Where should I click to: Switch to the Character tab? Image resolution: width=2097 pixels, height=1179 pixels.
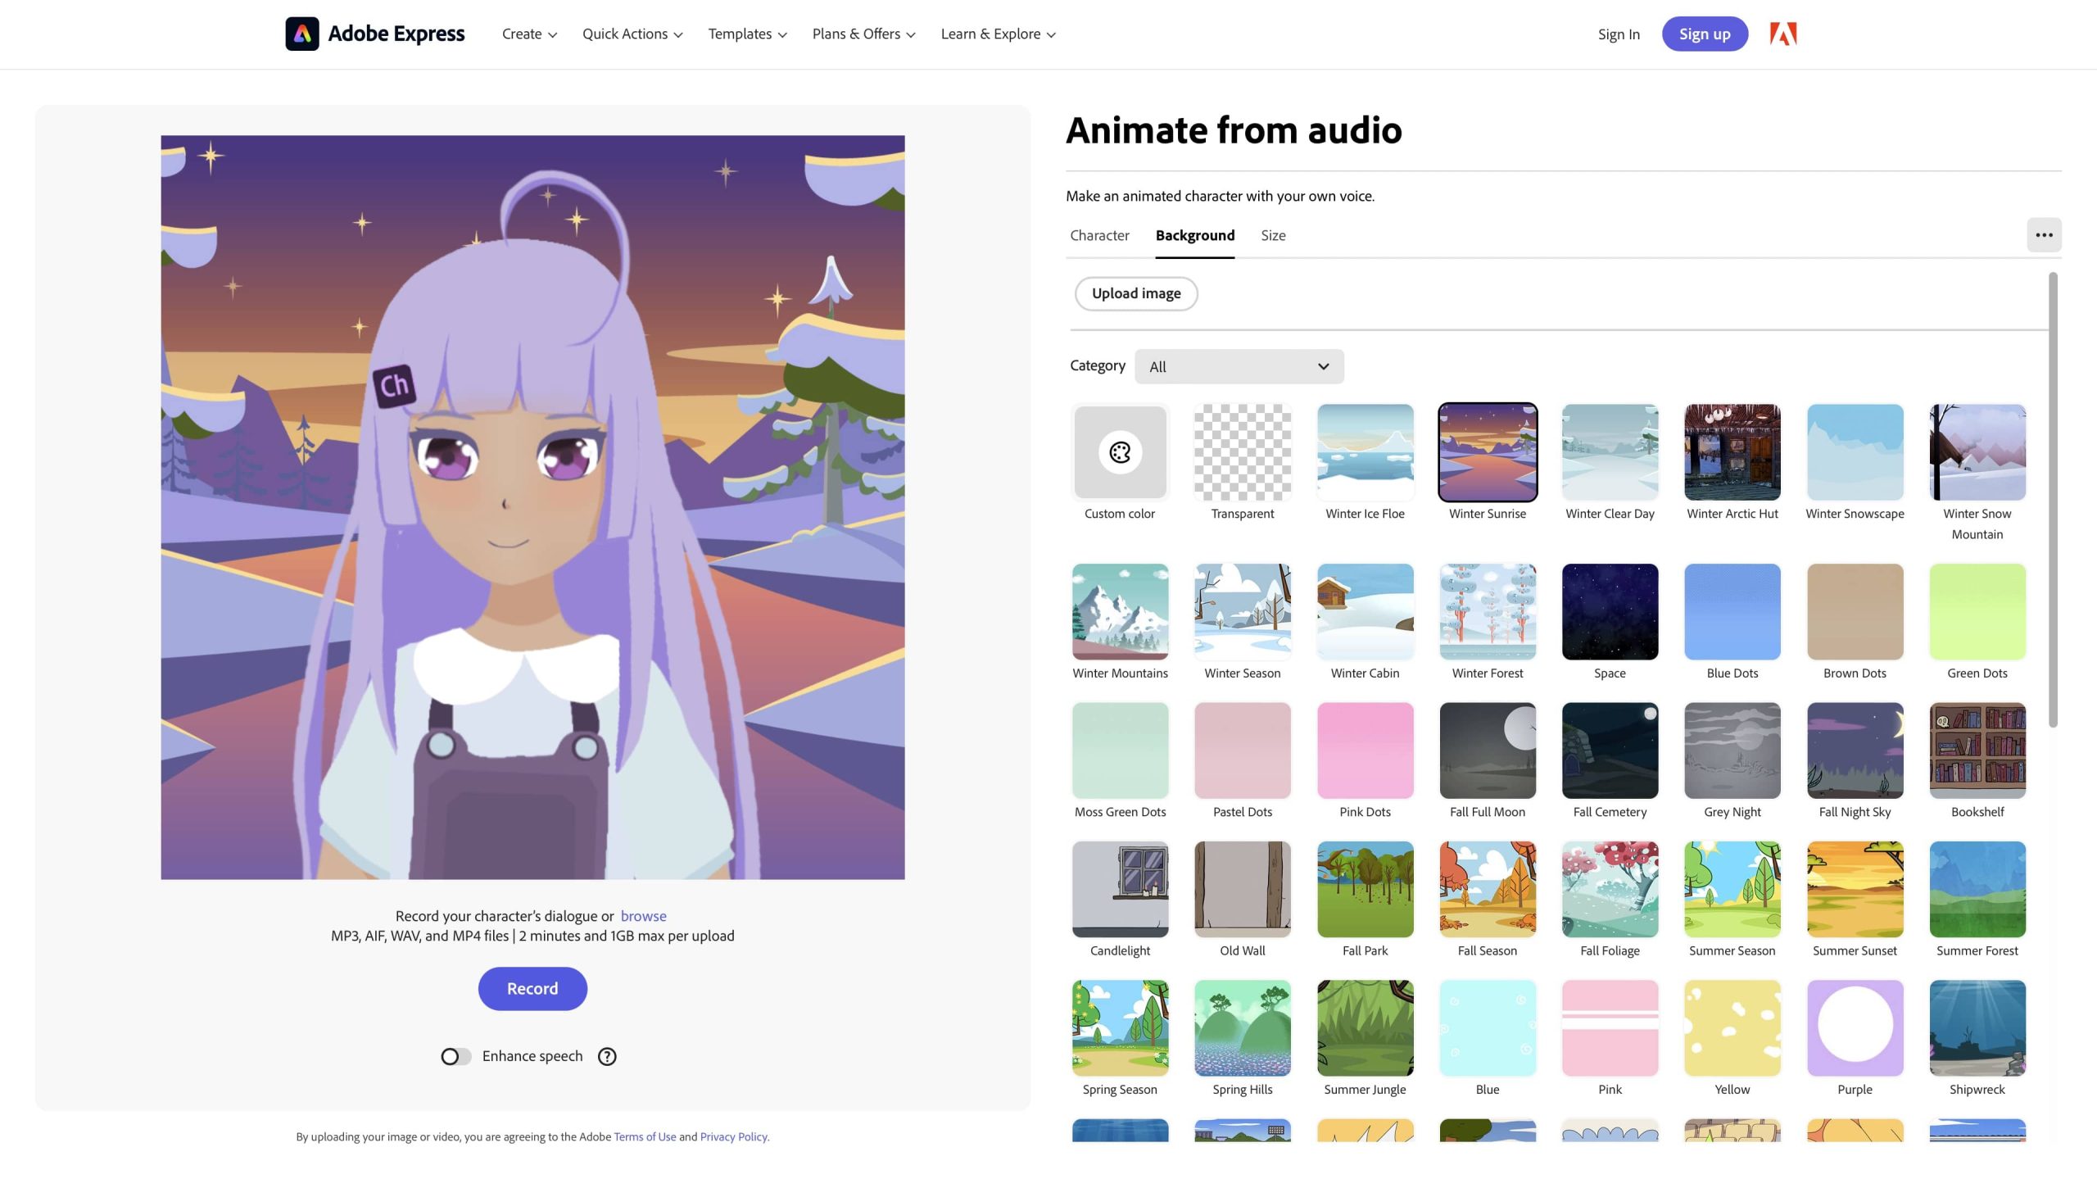click(1098, 235)
